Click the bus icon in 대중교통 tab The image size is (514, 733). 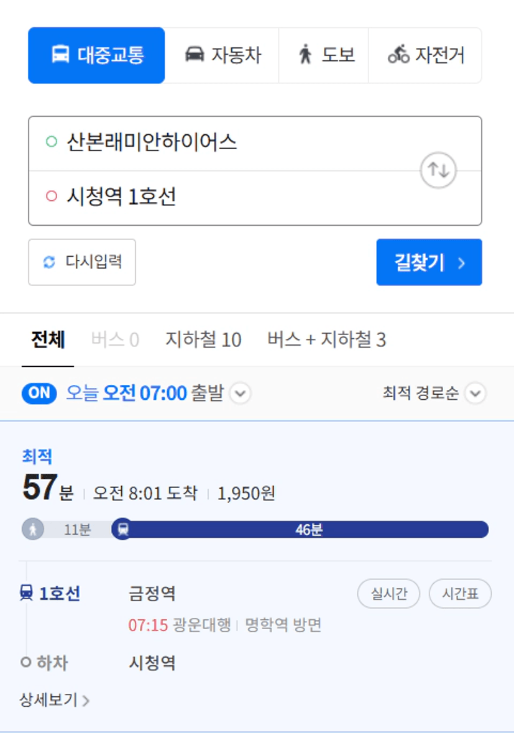60,55
